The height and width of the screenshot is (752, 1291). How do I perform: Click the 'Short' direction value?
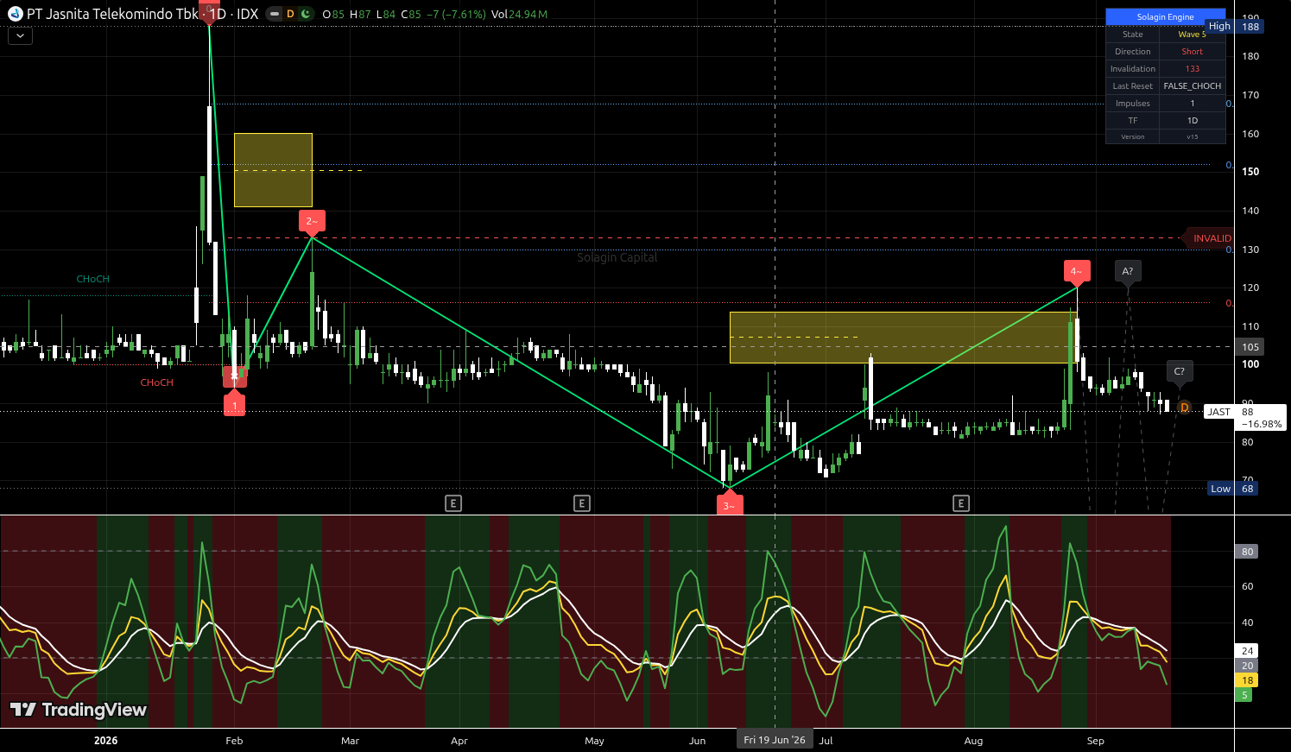point(1192,52)
